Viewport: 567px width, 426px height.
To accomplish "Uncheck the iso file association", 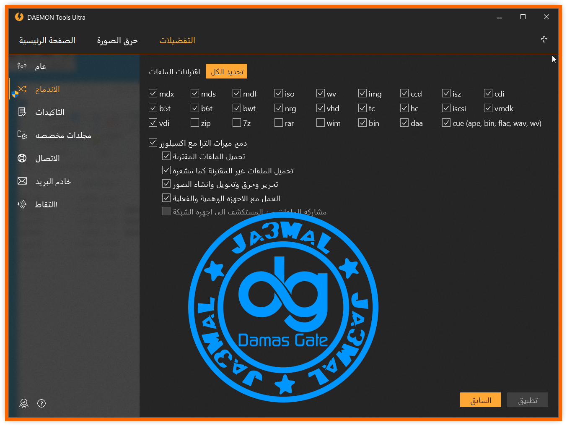I will (x=279, y=93).
